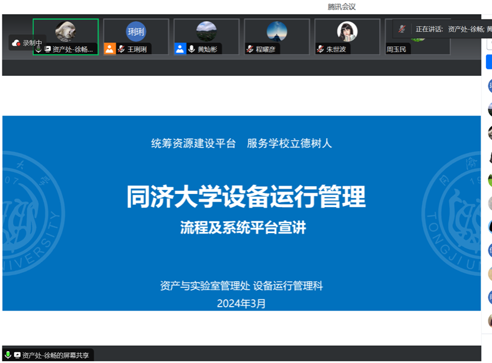
Task: Click the 录制中 recording status label
Action: (x=32, y=43)
